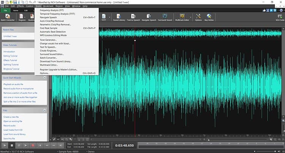285x153 pixels.
Task: Click the vertical scrollbar up arrow of the waveform view
Action: pyautogui.click(x=283, y=29)
